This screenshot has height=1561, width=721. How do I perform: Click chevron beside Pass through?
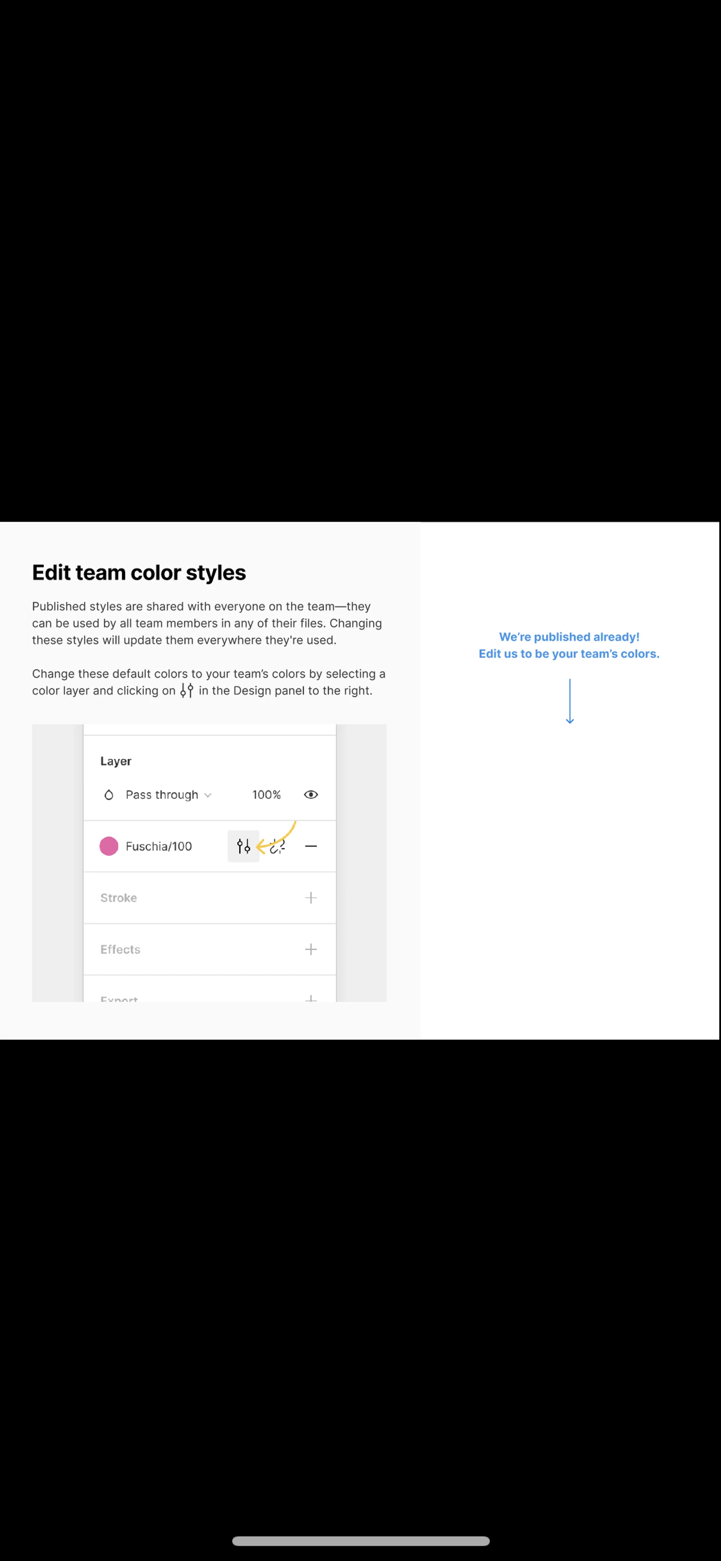pyautogui.click(x=208, y=795)
